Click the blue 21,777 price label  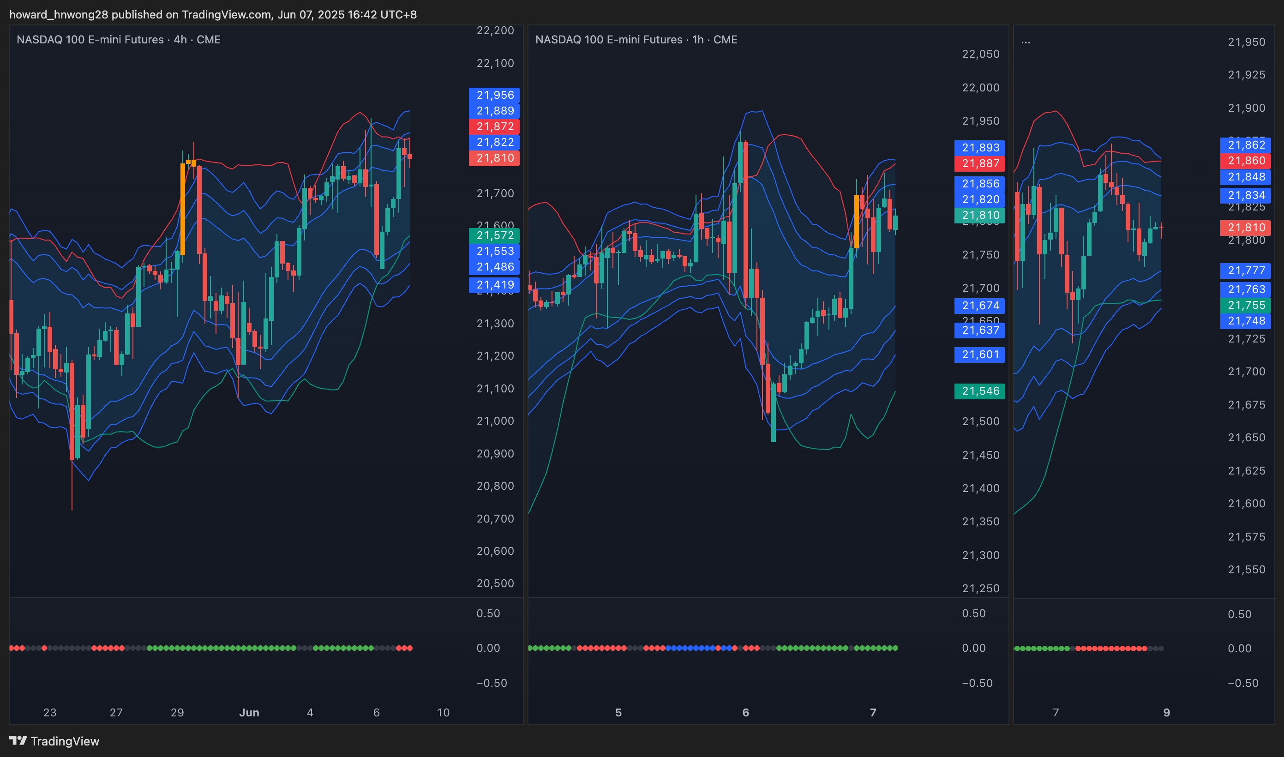coord(1246,270)
